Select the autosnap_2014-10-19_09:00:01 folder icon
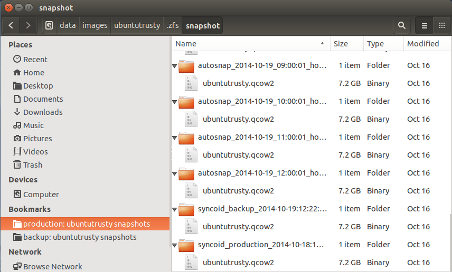The height and width of the screenshot is (272, 452). click(186, 66)
